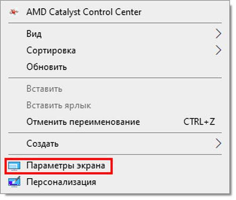Viewport: 236px width, 200px height.
Task: Click the AMD Catalyst red icon
Action: [13, 12]
